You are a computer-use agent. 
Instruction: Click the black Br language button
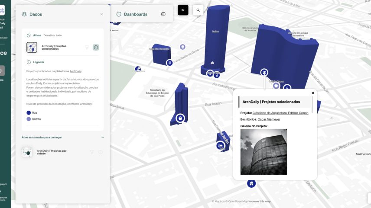[183, 10]
